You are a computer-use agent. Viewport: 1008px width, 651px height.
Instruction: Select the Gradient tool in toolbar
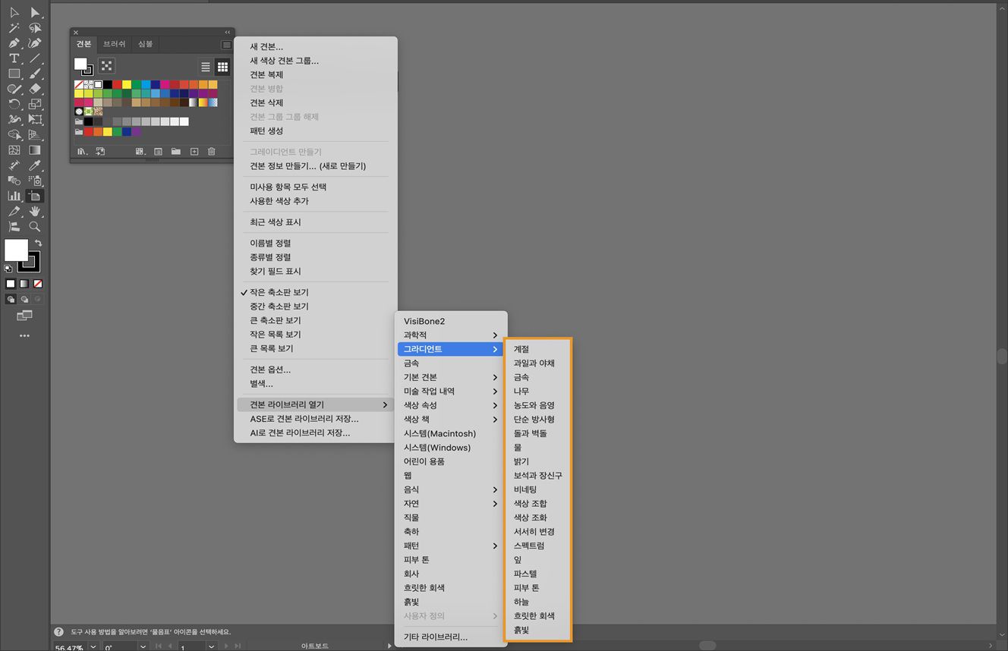(x=35, y=150)
